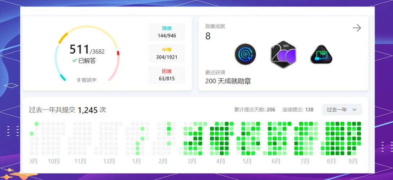393x180 pixels.
Task: Click the red hard-difficulty arc segment
Action: click(x=118, y=53)
